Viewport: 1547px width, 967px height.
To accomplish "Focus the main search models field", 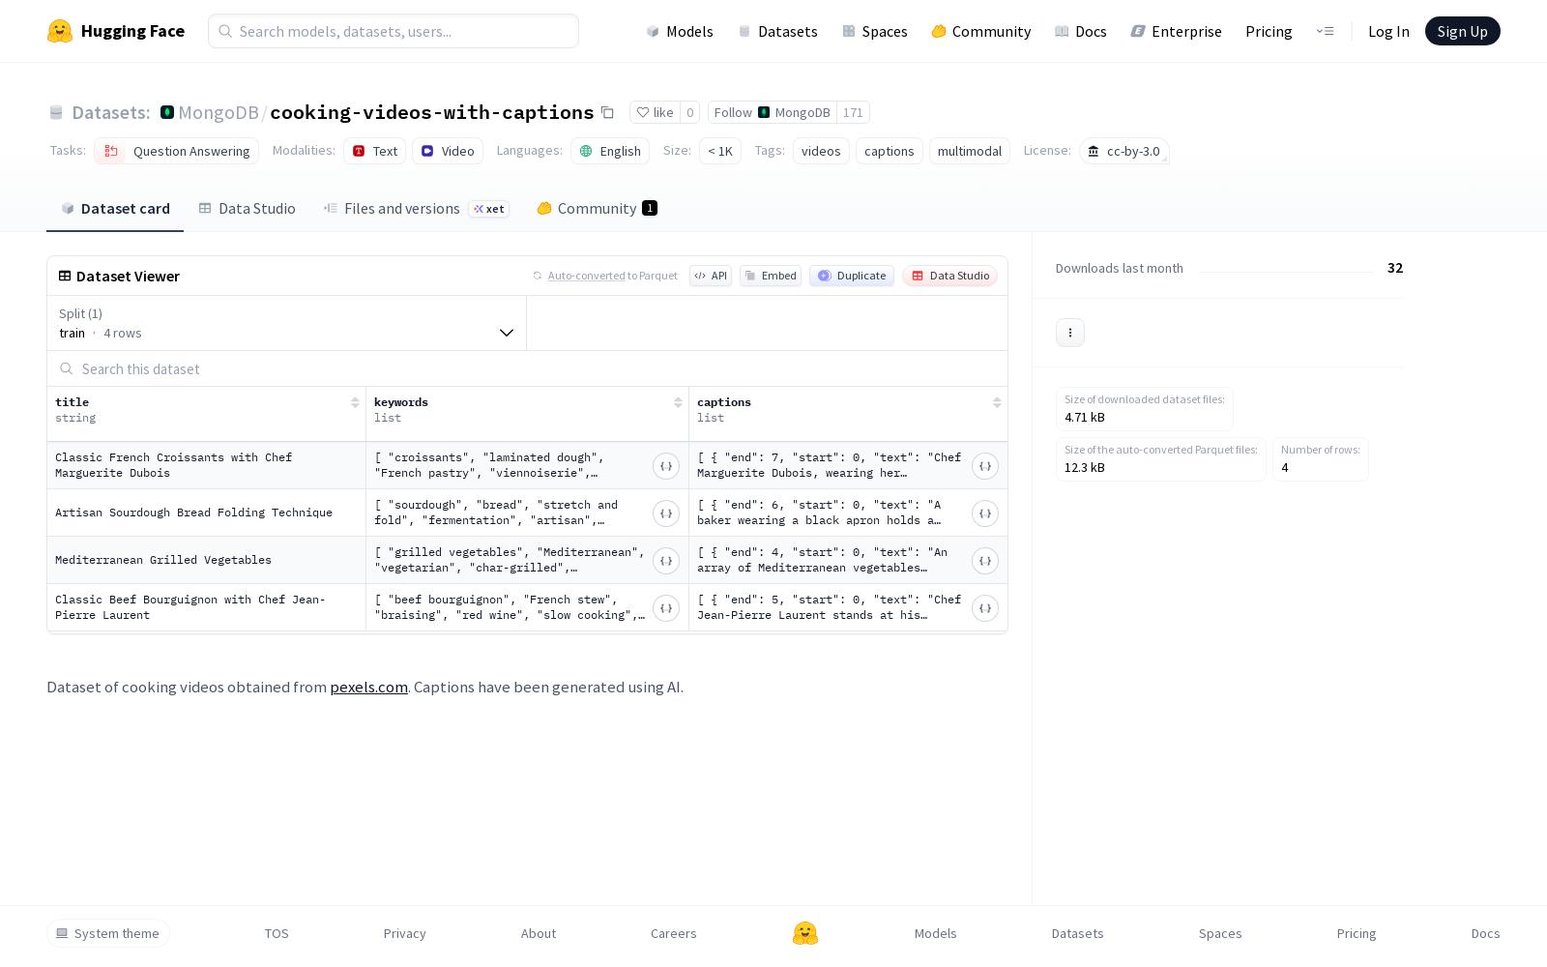I will click(394, 31).
